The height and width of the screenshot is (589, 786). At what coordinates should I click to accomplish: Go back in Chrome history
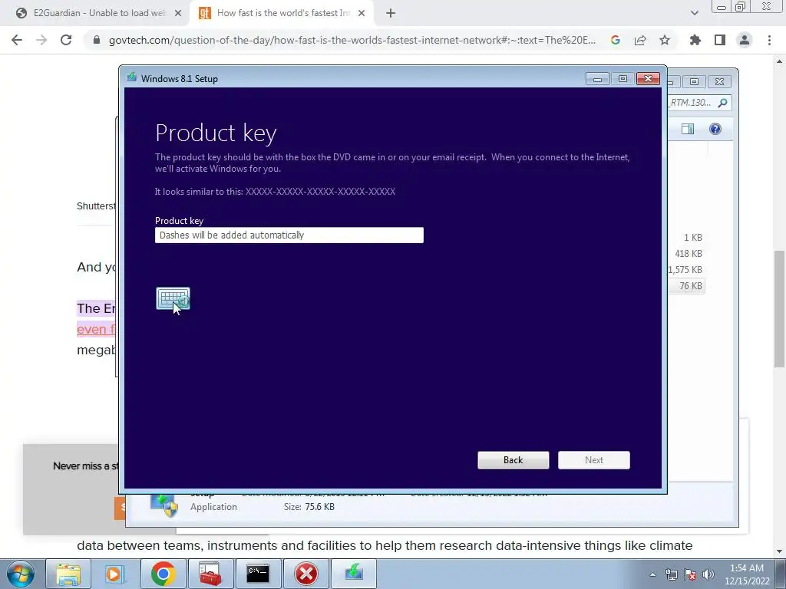17,40
